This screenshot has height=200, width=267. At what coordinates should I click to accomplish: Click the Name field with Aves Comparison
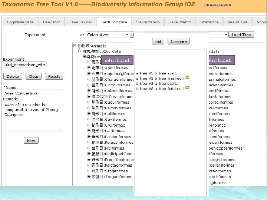point(33,93)
